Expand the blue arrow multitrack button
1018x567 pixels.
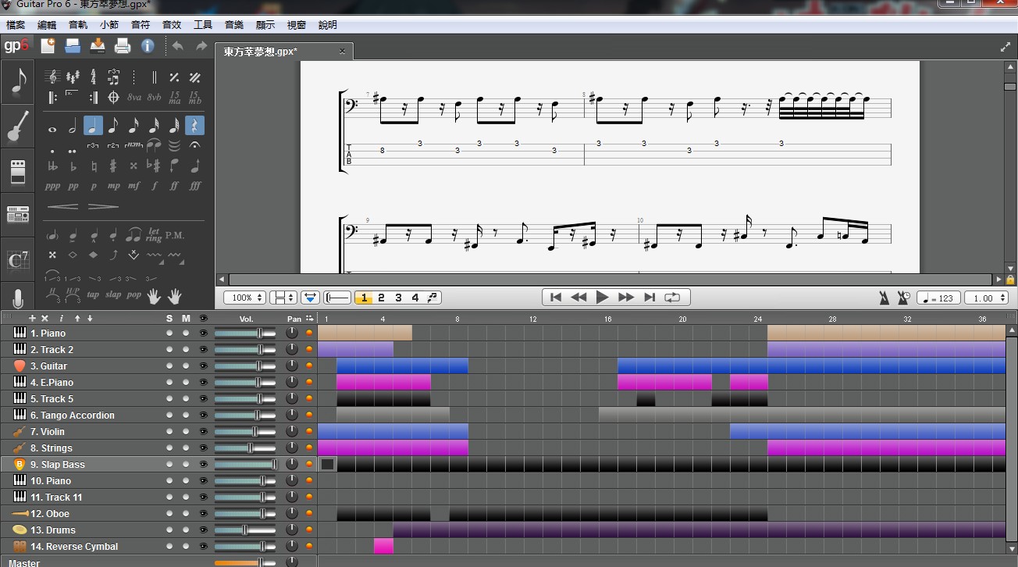(x=310, y=298)
